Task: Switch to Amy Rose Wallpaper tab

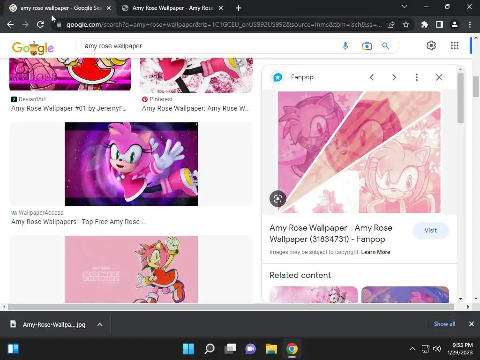Action: pos(172,8)
